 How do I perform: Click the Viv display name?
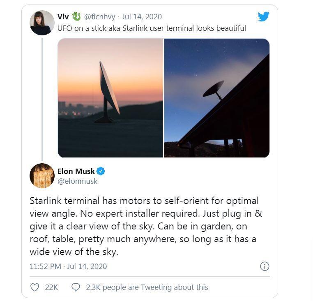(x=63, y=17)
